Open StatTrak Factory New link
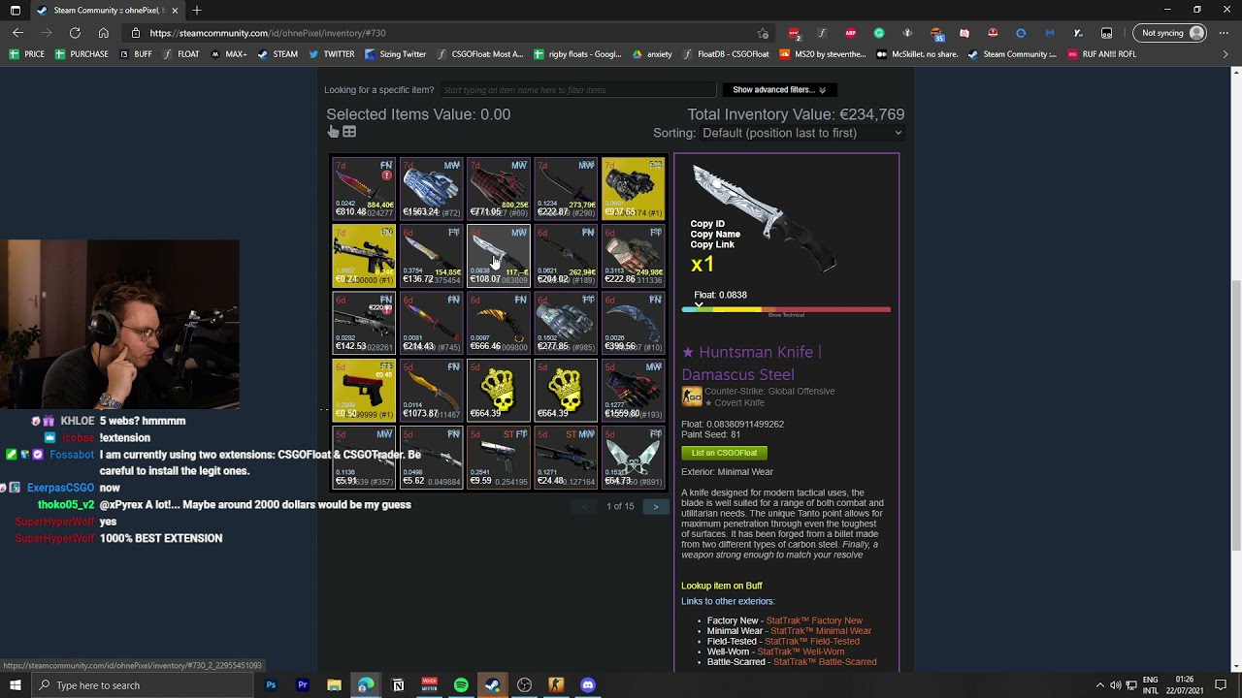Viewport: 1242px width, 698px height. click(814, 620)
